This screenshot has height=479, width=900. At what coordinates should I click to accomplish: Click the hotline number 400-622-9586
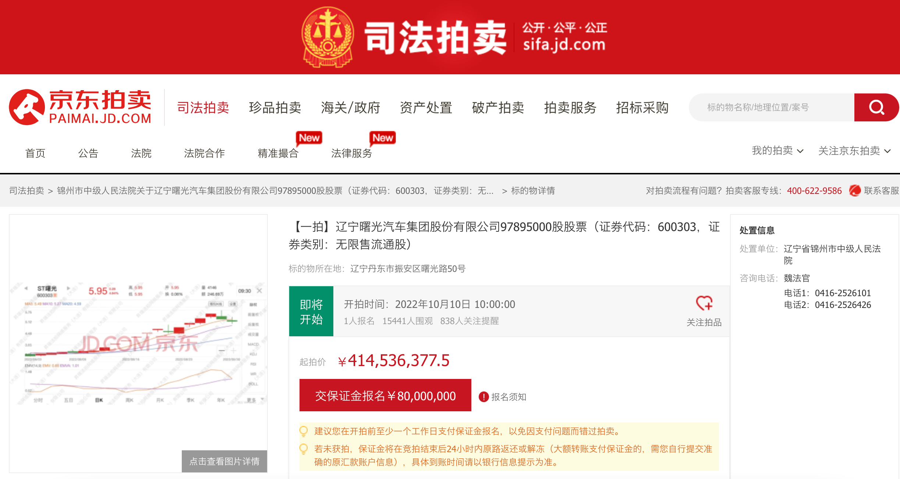pos(814,191)
